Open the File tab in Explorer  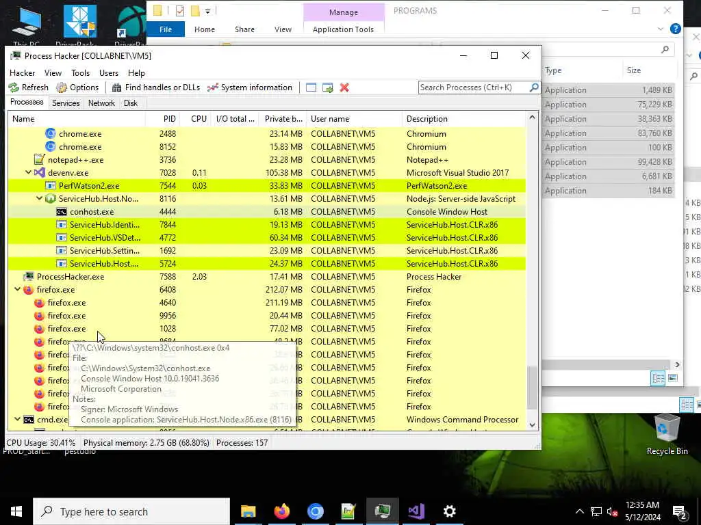pyautogui.click(x=166, y=29)
